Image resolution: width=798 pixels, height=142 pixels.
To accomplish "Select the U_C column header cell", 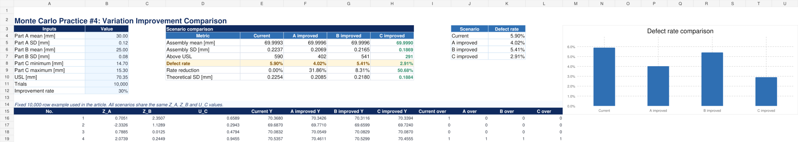I will [203, 111].
